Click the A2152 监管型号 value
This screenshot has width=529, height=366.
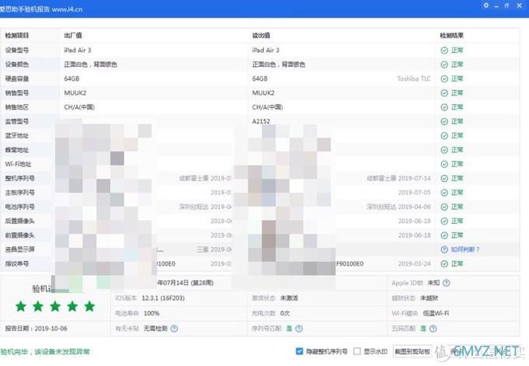261,121
